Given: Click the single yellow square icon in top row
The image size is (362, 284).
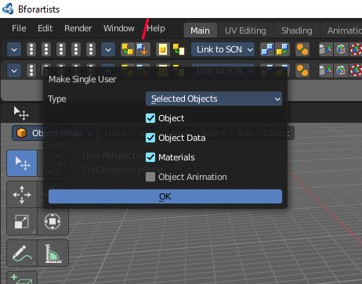Looking at the screenshot, I should click(x=163, y=49).
